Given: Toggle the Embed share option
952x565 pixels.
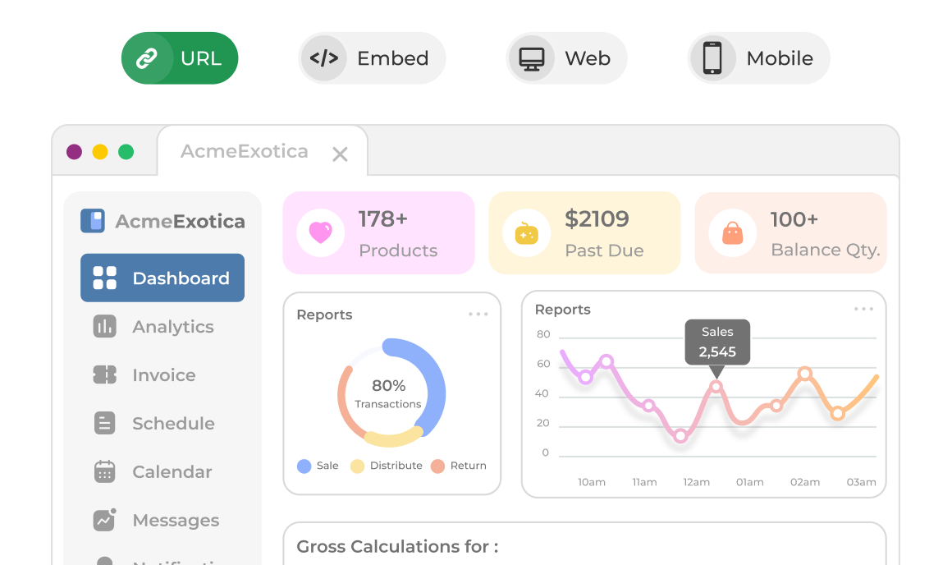Looking at the screenshot, I should (x=372, y=58).
